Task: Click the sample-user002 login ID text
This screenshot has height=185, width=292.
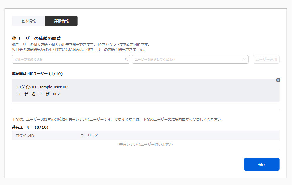Action: 54,87
